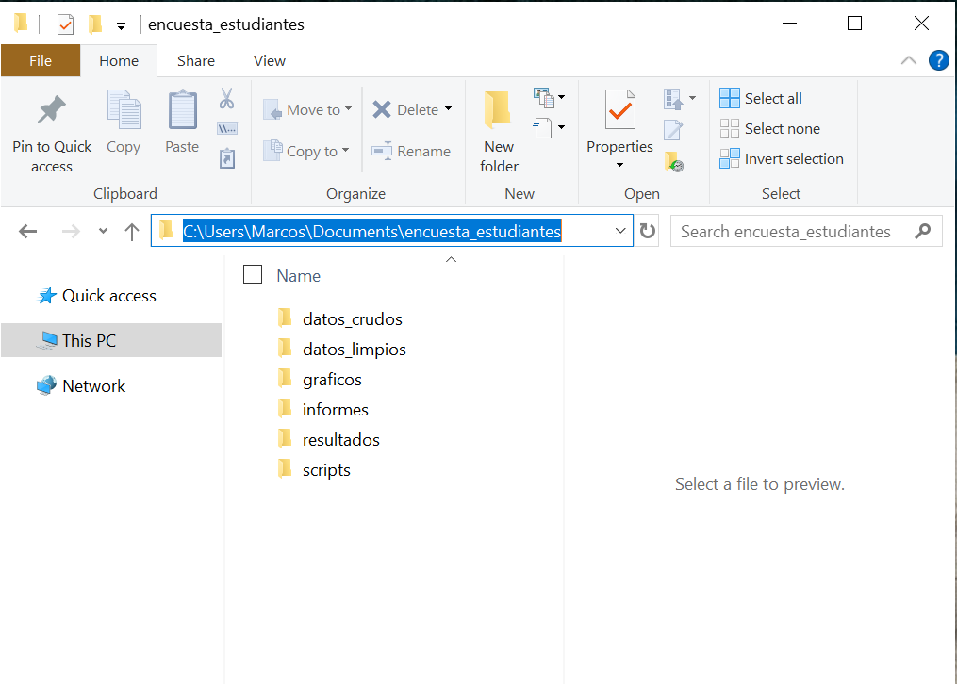Open the Help question mark icon
957x684 pixels.
(939, 60)
